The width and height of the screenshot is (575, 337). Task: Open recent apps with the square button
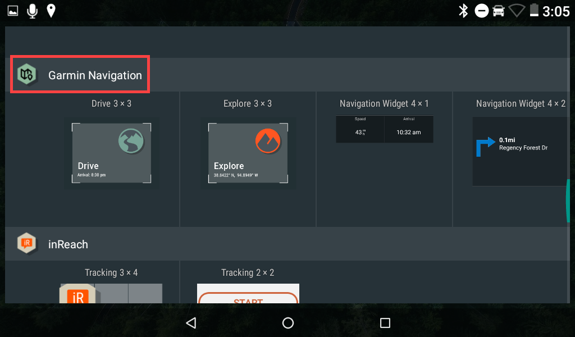click(x=385, y=323)
